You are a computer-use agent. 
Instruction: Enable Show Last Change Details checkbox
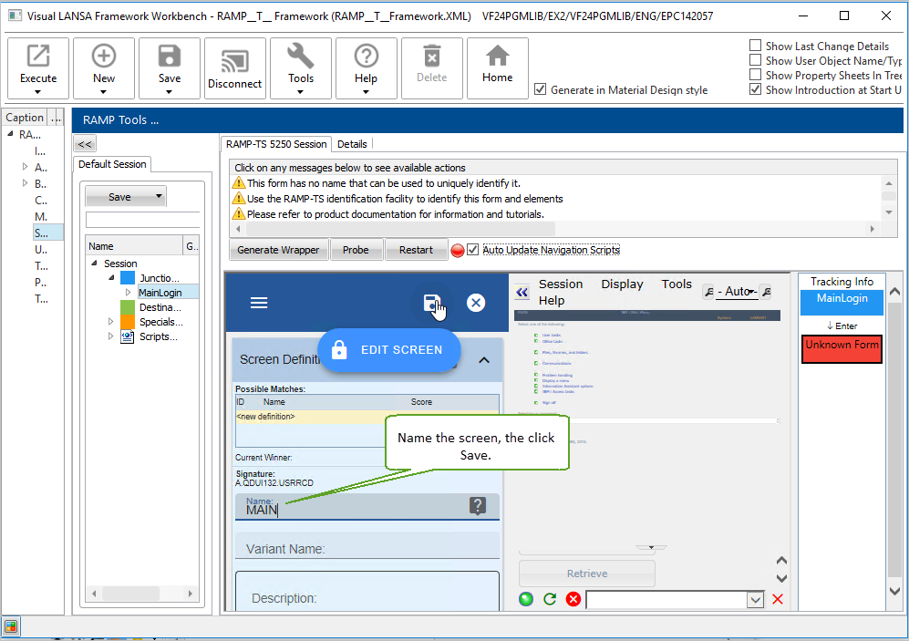[755, 46]
